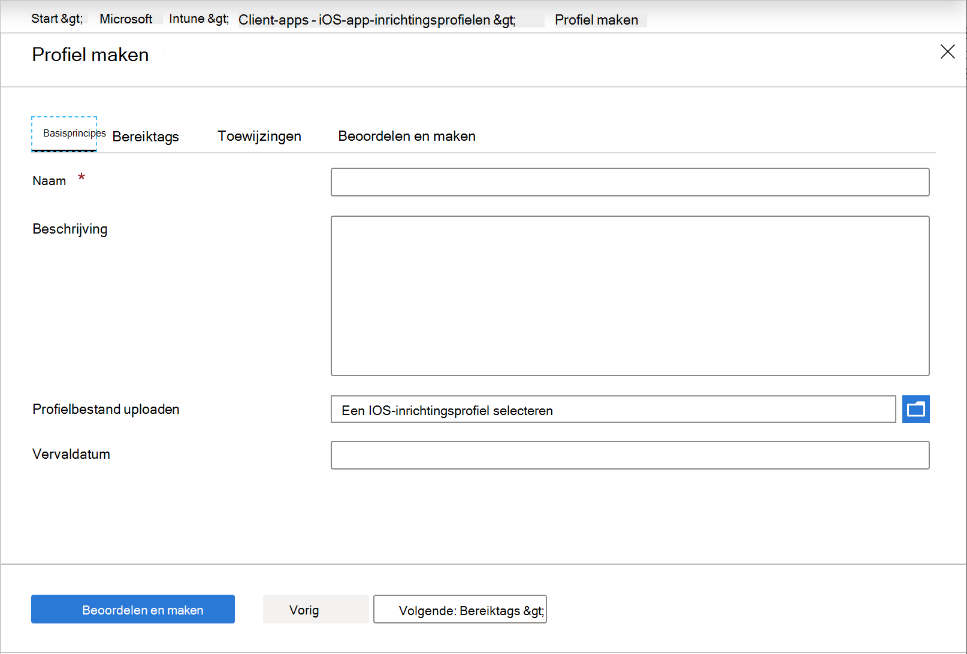This screenshot has width=967, height=654.
Task: Click the Profiel maken breadcrumb
Action: click(597, 20)
